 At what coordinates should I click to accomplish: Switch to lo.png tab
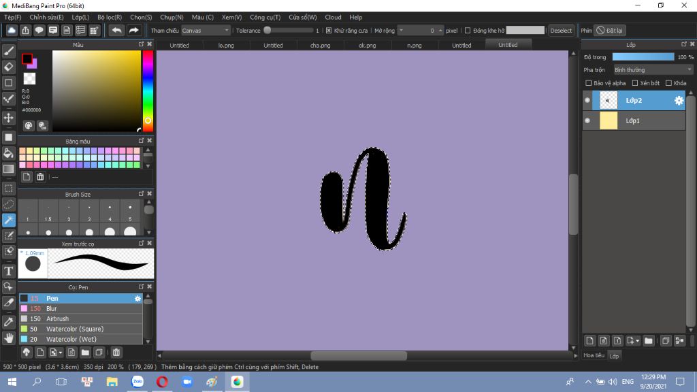point(226,46)
